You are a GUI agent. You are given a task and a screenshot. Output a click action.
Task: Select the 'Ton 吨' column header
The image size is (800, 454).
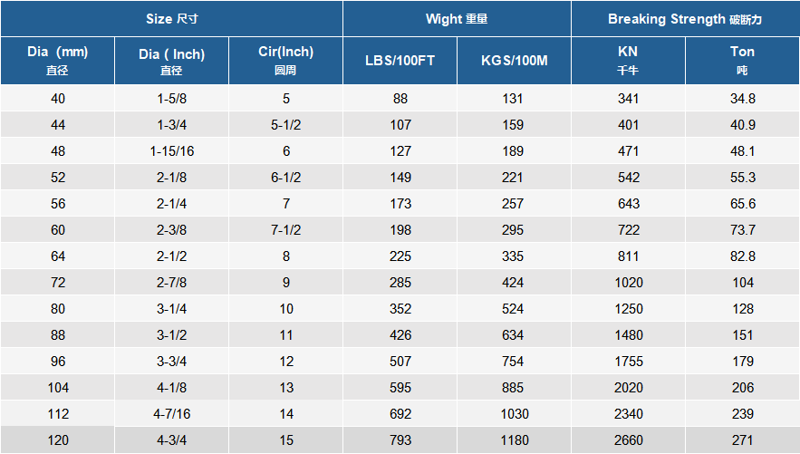(x=742, y=60)
